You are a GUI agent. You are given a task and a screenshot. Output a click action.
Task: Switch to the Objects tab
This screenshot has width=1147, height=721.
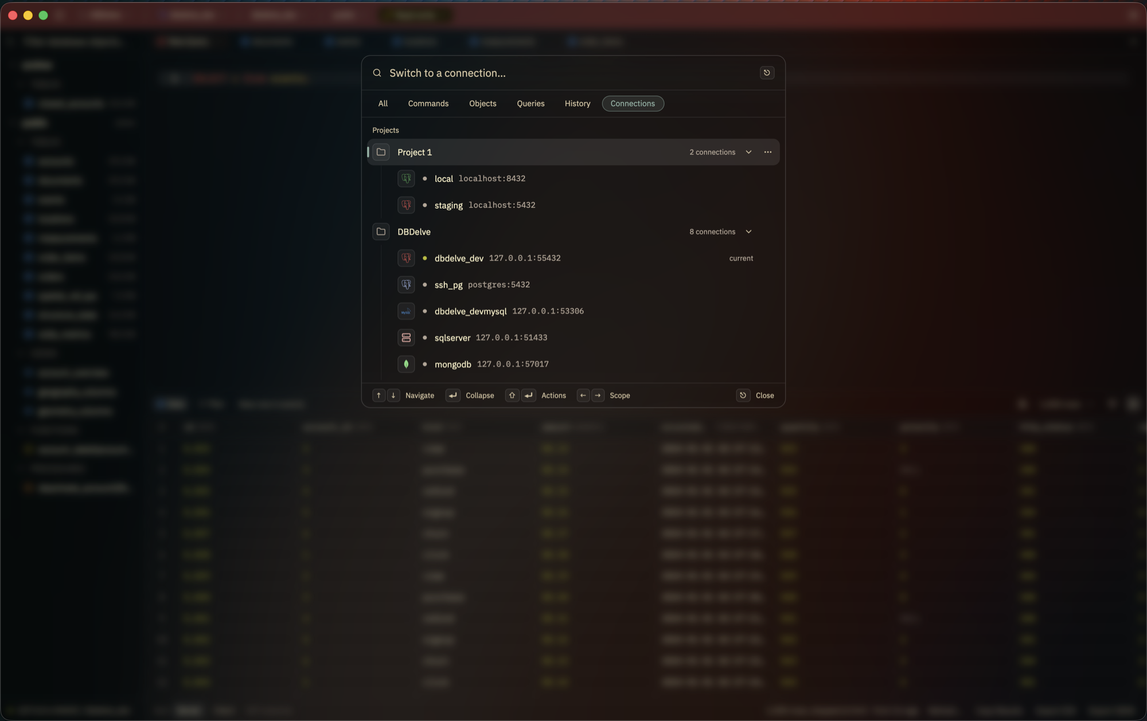click(x=483, y=103)
